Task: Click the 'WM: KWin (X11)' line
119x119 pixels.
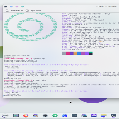Action: (x=71, y=26)
